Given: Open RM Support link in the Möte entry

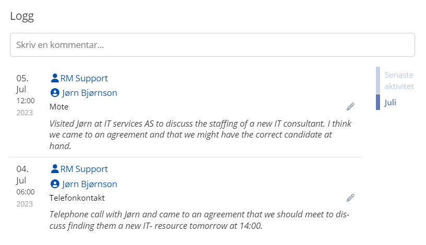Looking at the screenshot, I should pyautogui.click(x=84, y=79).
